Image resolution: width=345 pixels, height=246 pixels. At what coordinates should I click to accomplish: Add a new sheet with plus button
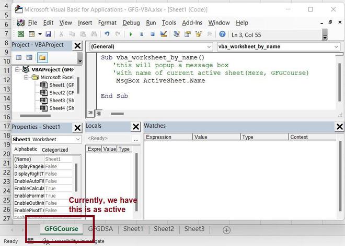pyautogui.click(x=226, y=230)
